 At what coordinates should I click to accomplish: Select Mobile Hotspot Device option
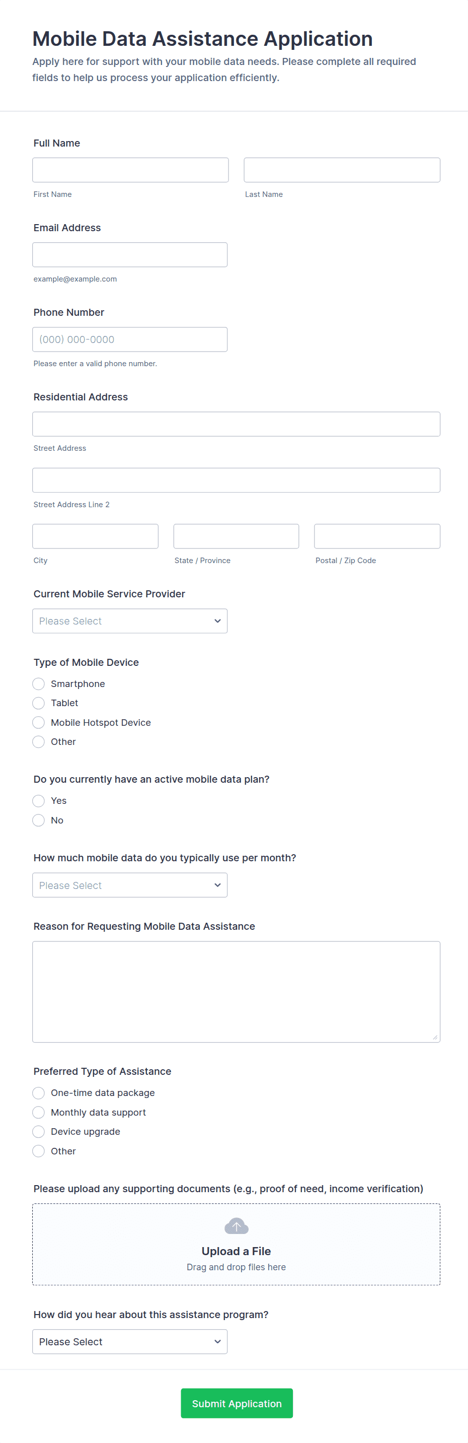39,723
